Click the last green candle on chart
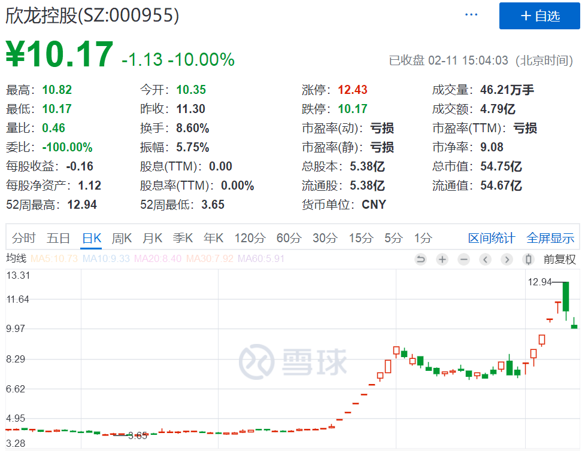The image size is (582, 451). (574, 324)
